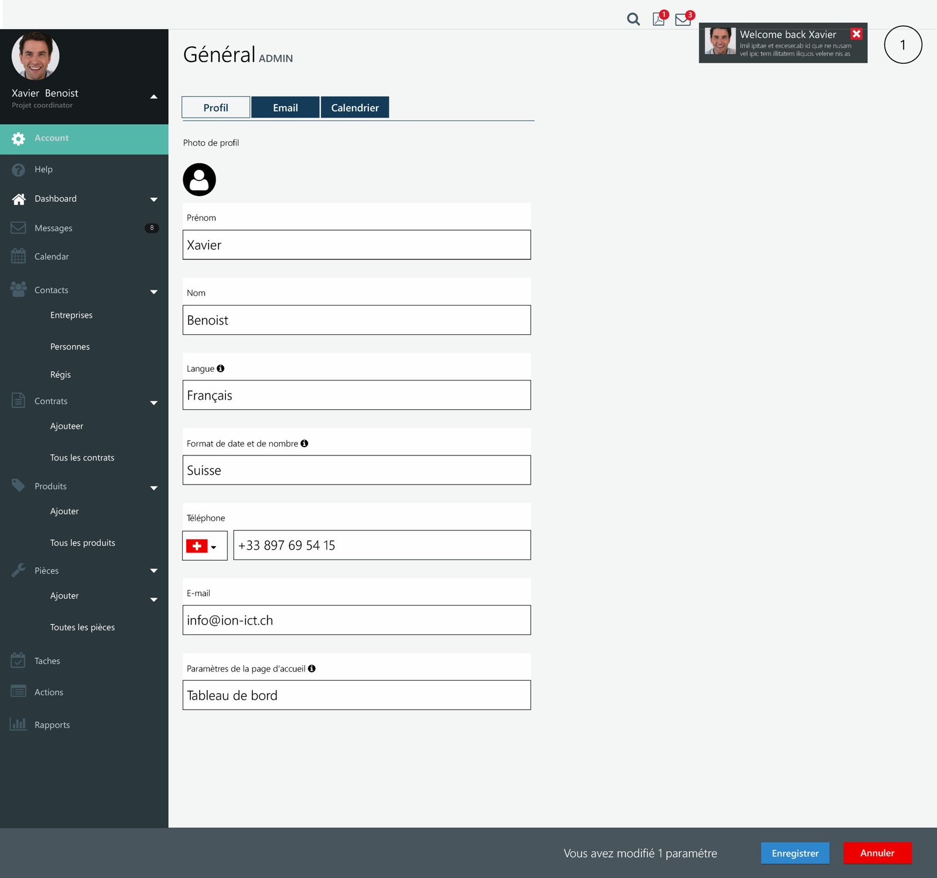Image resolution: width=937 pixels, height=878 pixels.
Task: Dismiss the Welcome back Xavier notification
Action: click(857, 34)
